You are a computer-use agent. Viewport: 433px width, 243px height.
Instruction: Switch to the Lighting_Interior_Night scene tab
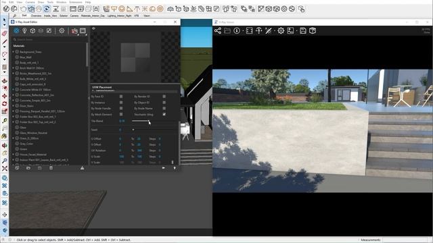[119, 16]
